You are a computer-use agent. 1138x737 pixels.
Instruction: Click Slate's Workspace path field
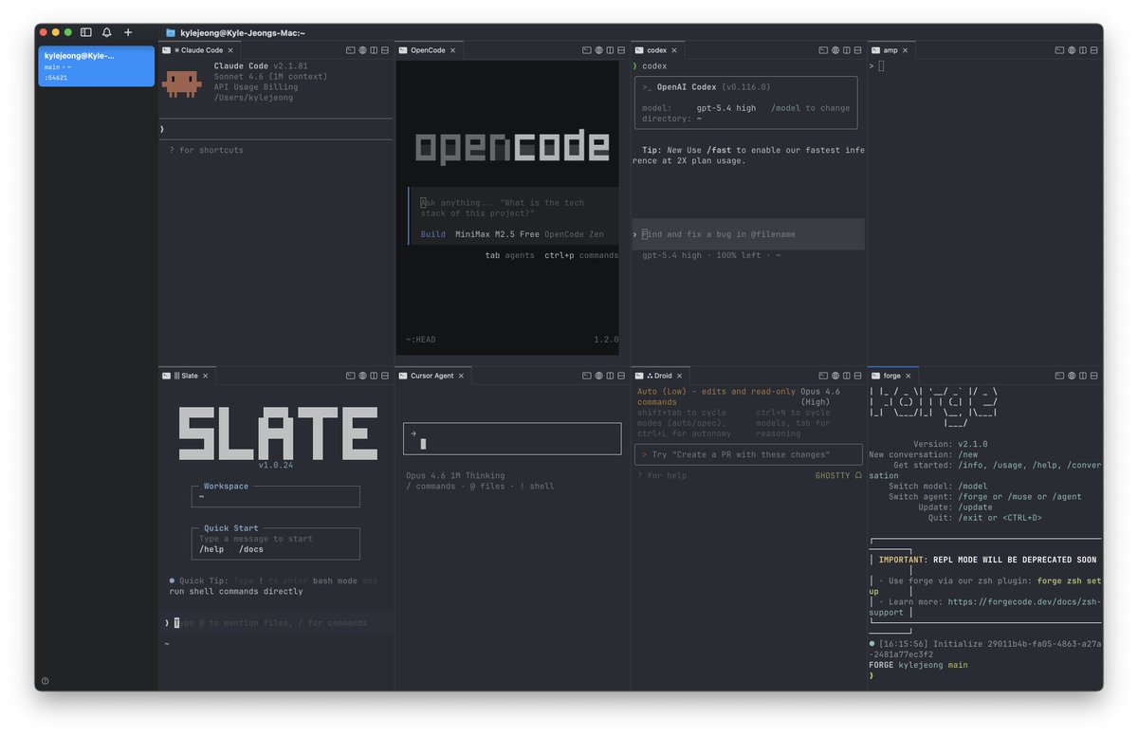pos(275,496)
